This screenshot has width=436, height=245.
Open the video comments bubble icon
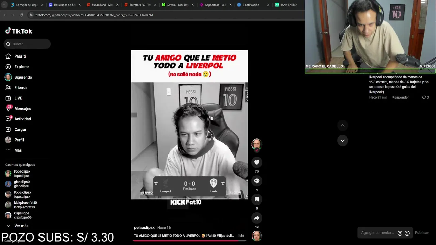pos(257,181)
